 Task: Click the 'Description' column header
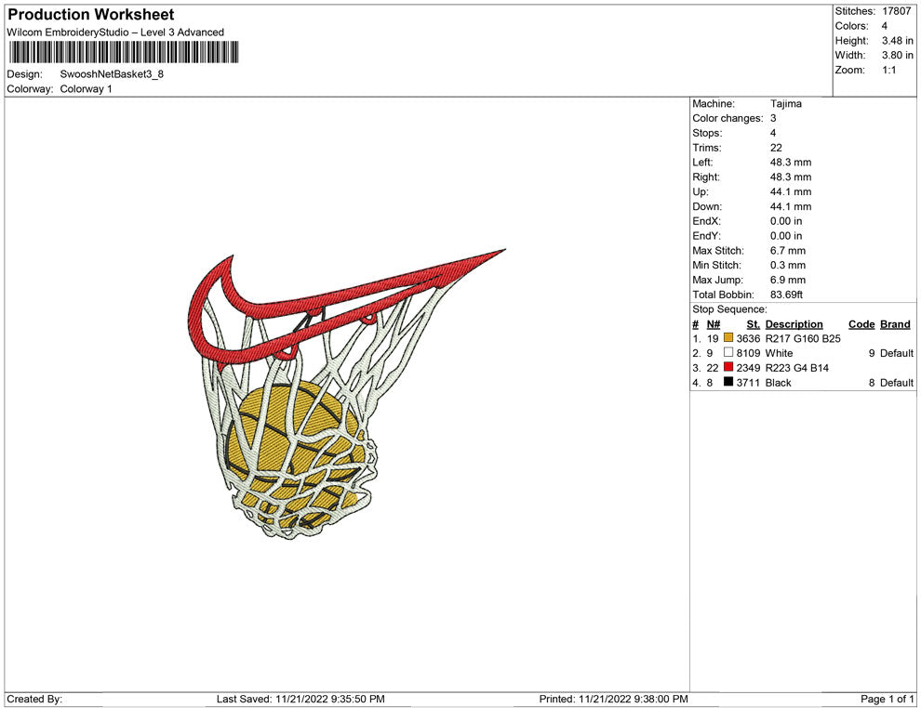click(x=794, y=323)
